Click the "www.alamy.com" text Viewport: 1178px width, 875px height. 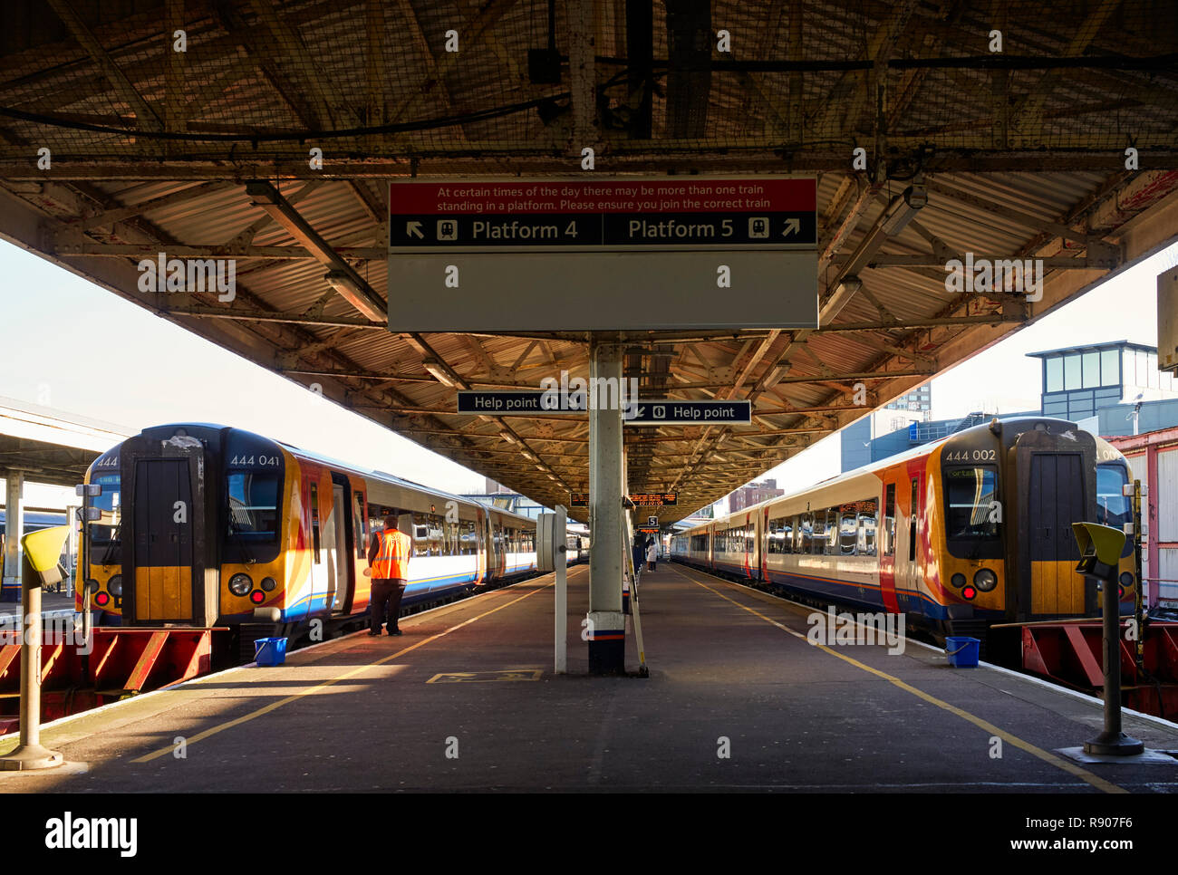coord(1071,845)
